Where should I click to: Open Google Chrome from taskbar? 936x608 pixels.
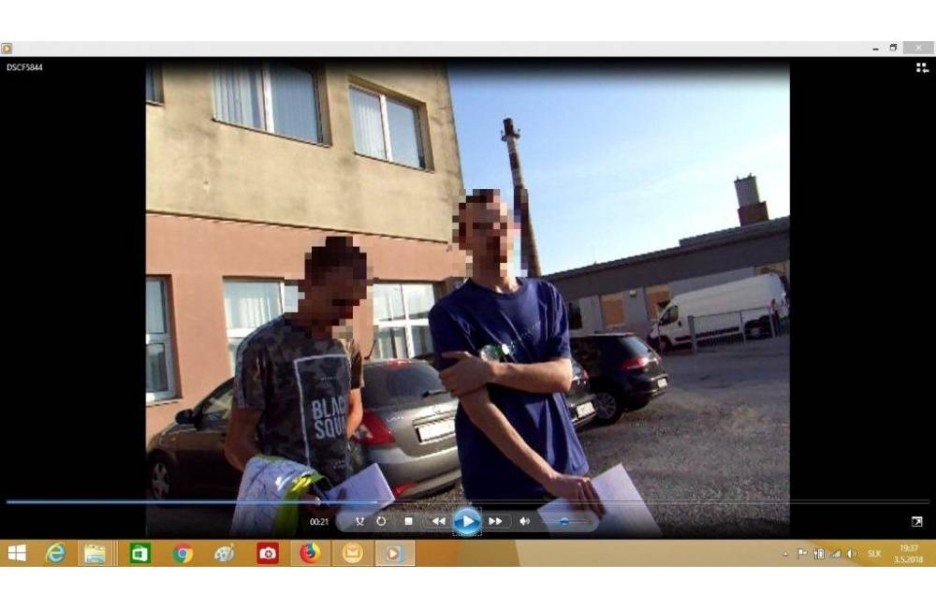coord(183,553)
